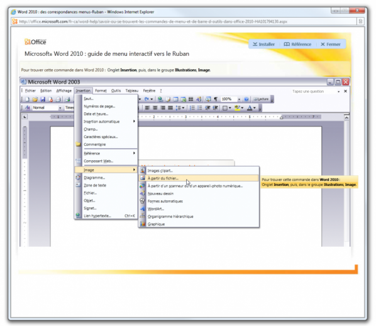Image resolution: width=376 pixels, height=326 pixels.
Task: Click the Font Color letter A button
Action: 250,108
